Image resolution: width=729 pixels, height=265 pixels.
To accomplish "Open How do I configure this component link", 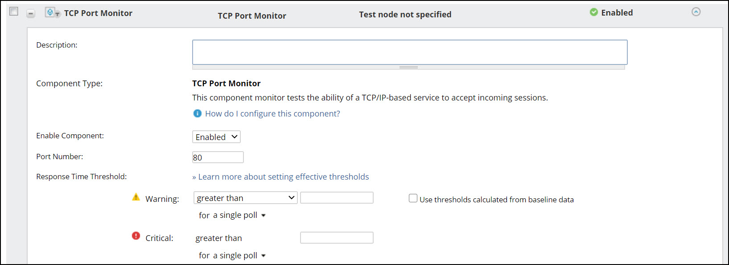I will coord(272,113).
